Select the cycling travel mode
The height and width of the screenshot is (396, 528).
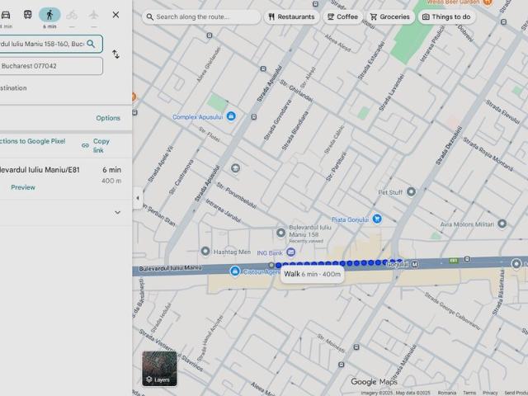tap(72, 15)
